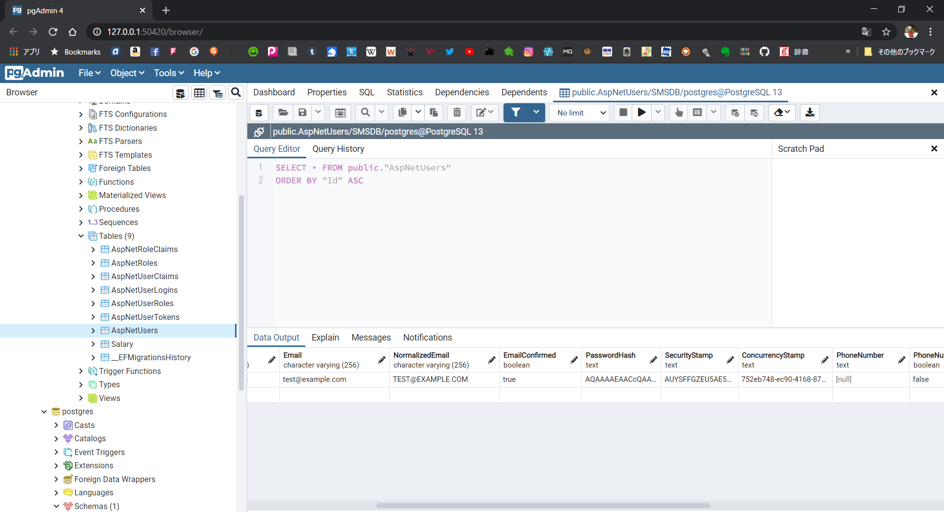Expand the Salary table node
Viewport: 944px width, 512px height.
coord(93,344)
